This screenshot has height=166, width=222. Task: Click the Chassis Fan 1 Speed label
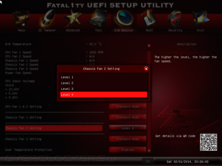coord(22,61)
